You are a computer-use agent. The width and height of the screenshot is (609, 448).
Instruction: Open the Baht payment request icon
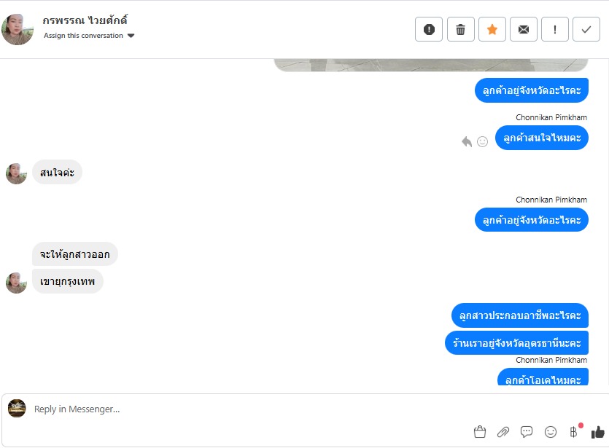point(574,431)
